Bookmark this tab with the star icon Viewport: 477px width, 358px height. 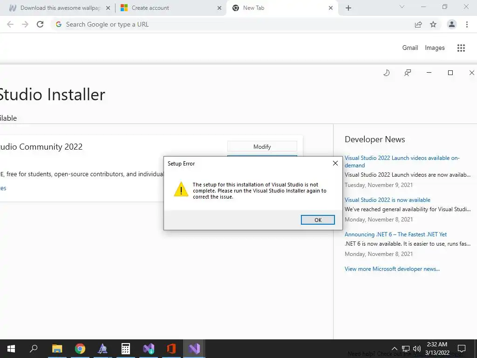(x=433, y=24)
